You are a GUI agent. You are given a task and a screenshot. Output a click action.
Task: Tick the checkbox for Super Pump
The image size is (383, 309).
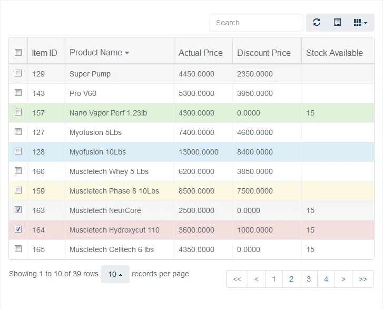[x=18, y=73]
